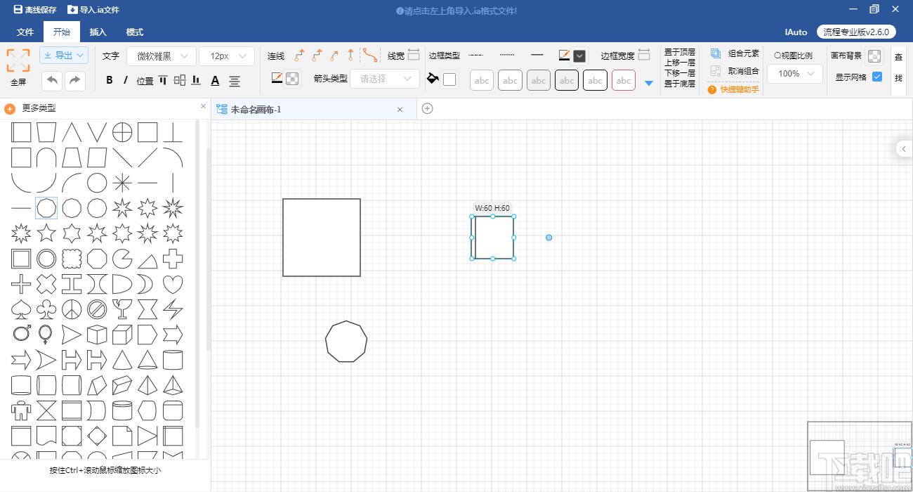Image resolution: width=913 pixels, height=492 pixels.
Task: Open the line width (线宽) icon
Action: coord(414,55)
